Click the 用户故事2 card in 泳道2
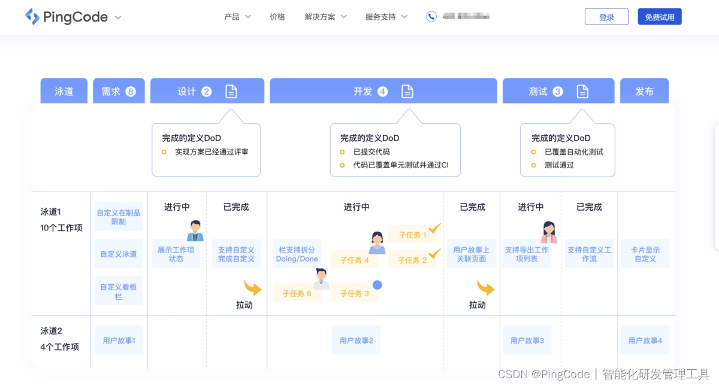Viewport: 719px width, 386px height. click(356, 339)
